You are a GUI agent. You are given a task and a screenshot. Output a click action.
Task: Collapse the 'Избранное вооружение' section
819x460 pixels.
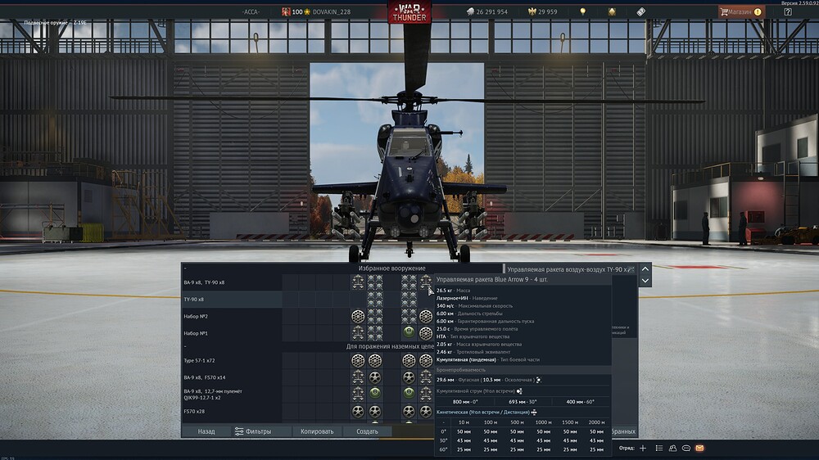pos(185,268)
